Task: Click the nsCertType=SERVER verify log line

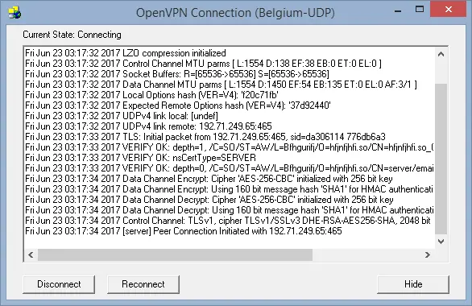Action: point(141,158)
